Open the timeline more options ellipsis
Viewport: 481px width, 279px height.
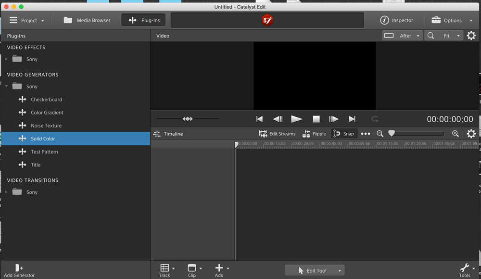[x=366, y=134]
